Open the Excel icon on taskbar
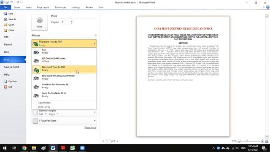270x152 pixels. click(73, 148)
